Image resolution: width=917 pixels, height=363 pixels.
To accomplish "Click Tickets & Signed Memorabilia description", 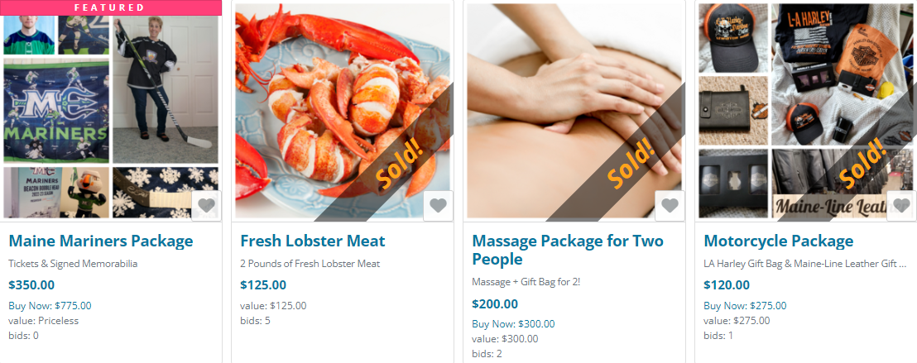I will coord(73,264).
